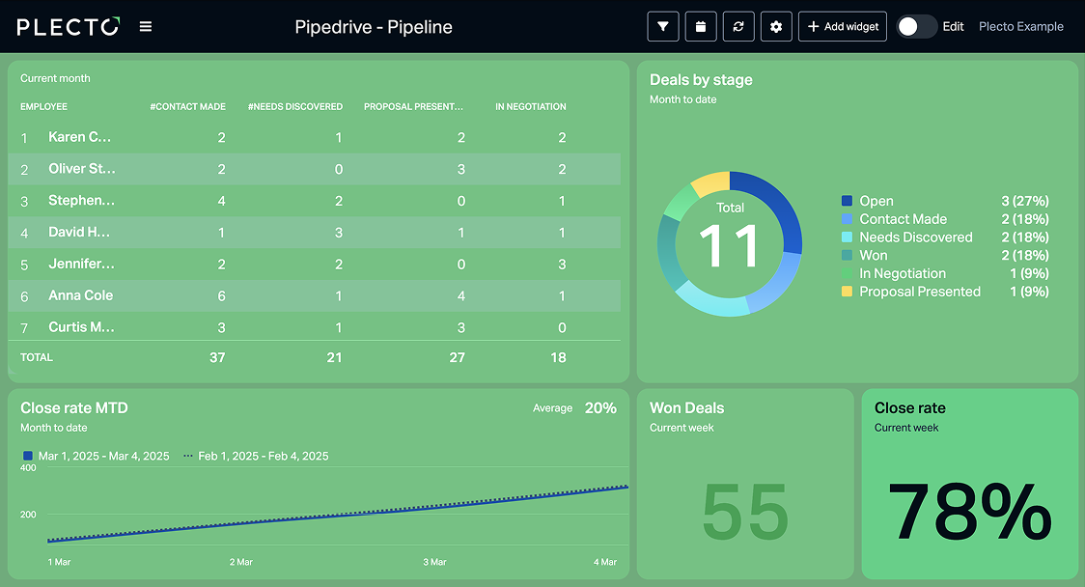Click the Plecto Example account name
Screen dimensions: 1085x587
click(1020, 26)
